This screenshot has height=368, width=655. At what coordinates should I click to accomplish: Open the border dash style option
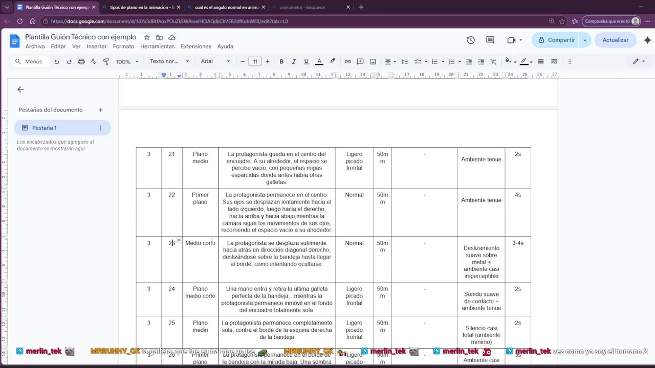(x=554, y=61)
